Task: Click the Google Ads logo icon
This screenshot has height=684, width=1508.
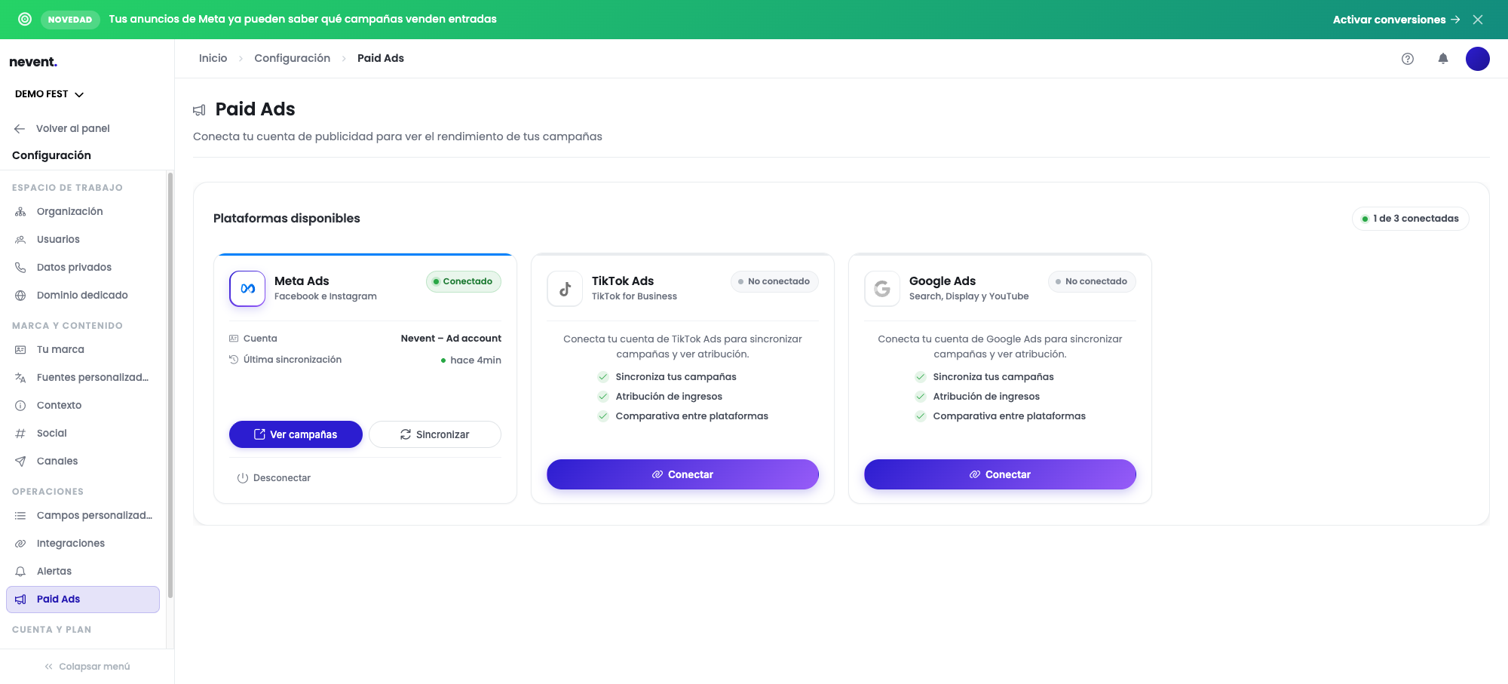Action: pyautogui.click(x=882, y=289)
